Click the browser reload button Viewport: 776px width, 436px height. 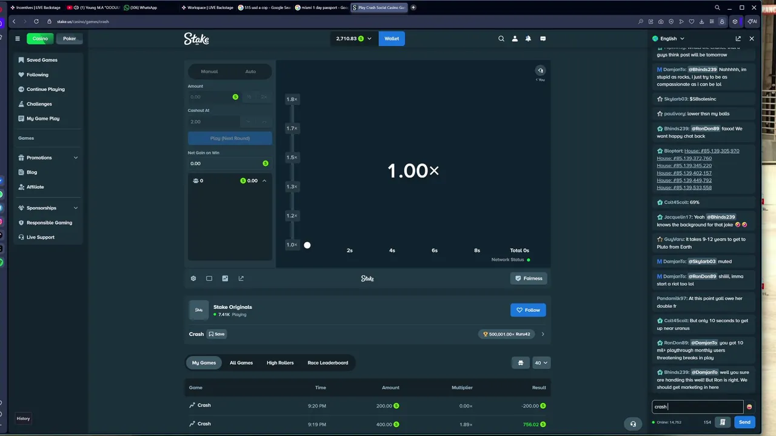[36, 21]
